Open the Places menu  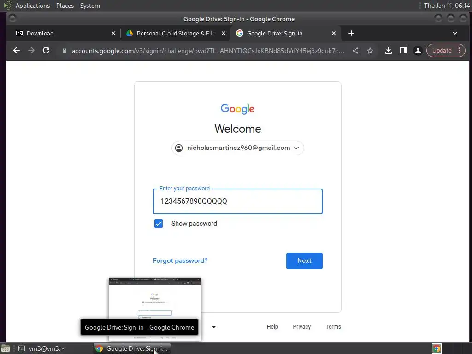65,6
